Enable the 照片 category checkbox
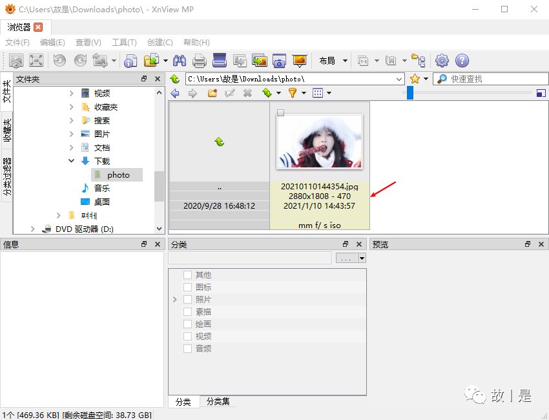 click(188, 300)
